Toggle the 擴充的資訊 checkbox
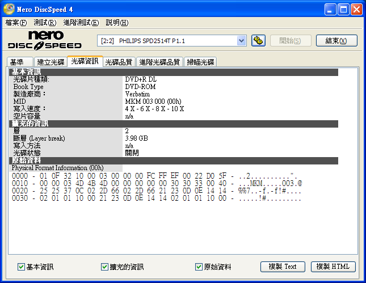Image resolution: width=366 pixels, height=283 pixels. click(x=104, y=267)
